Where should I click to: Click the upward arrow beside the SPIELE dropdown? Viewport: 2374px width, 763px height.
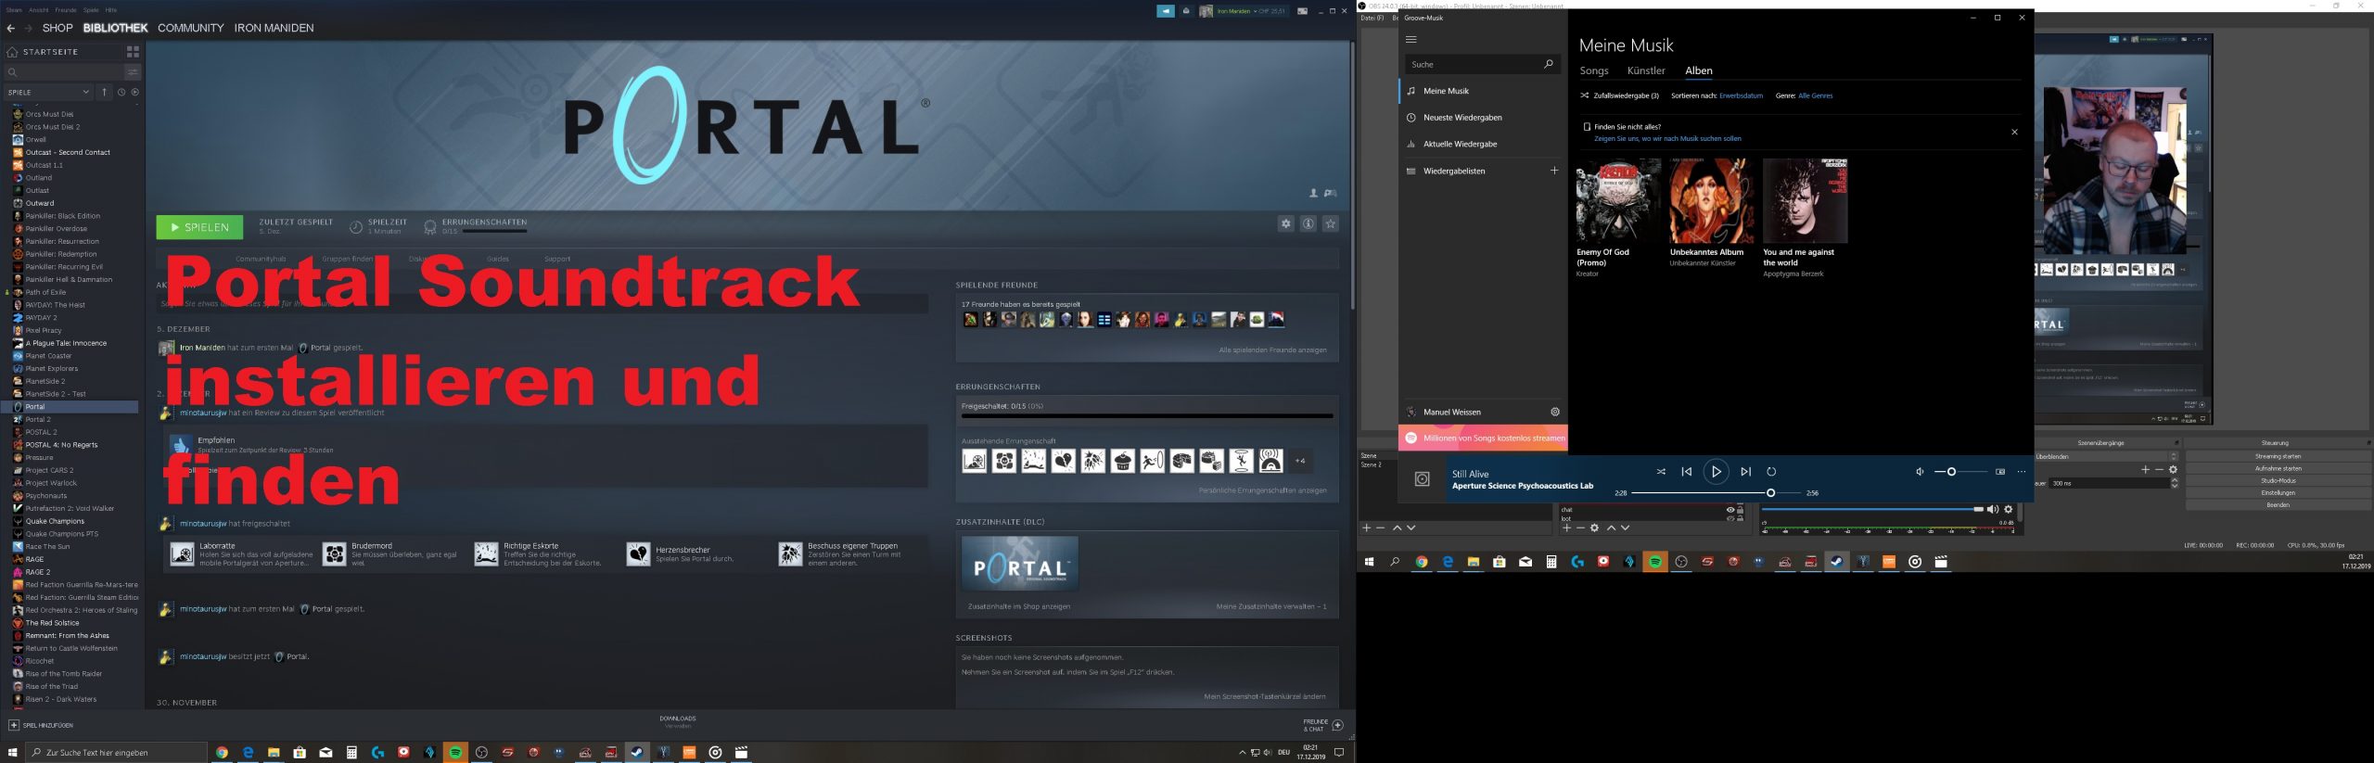pos(105,92)
